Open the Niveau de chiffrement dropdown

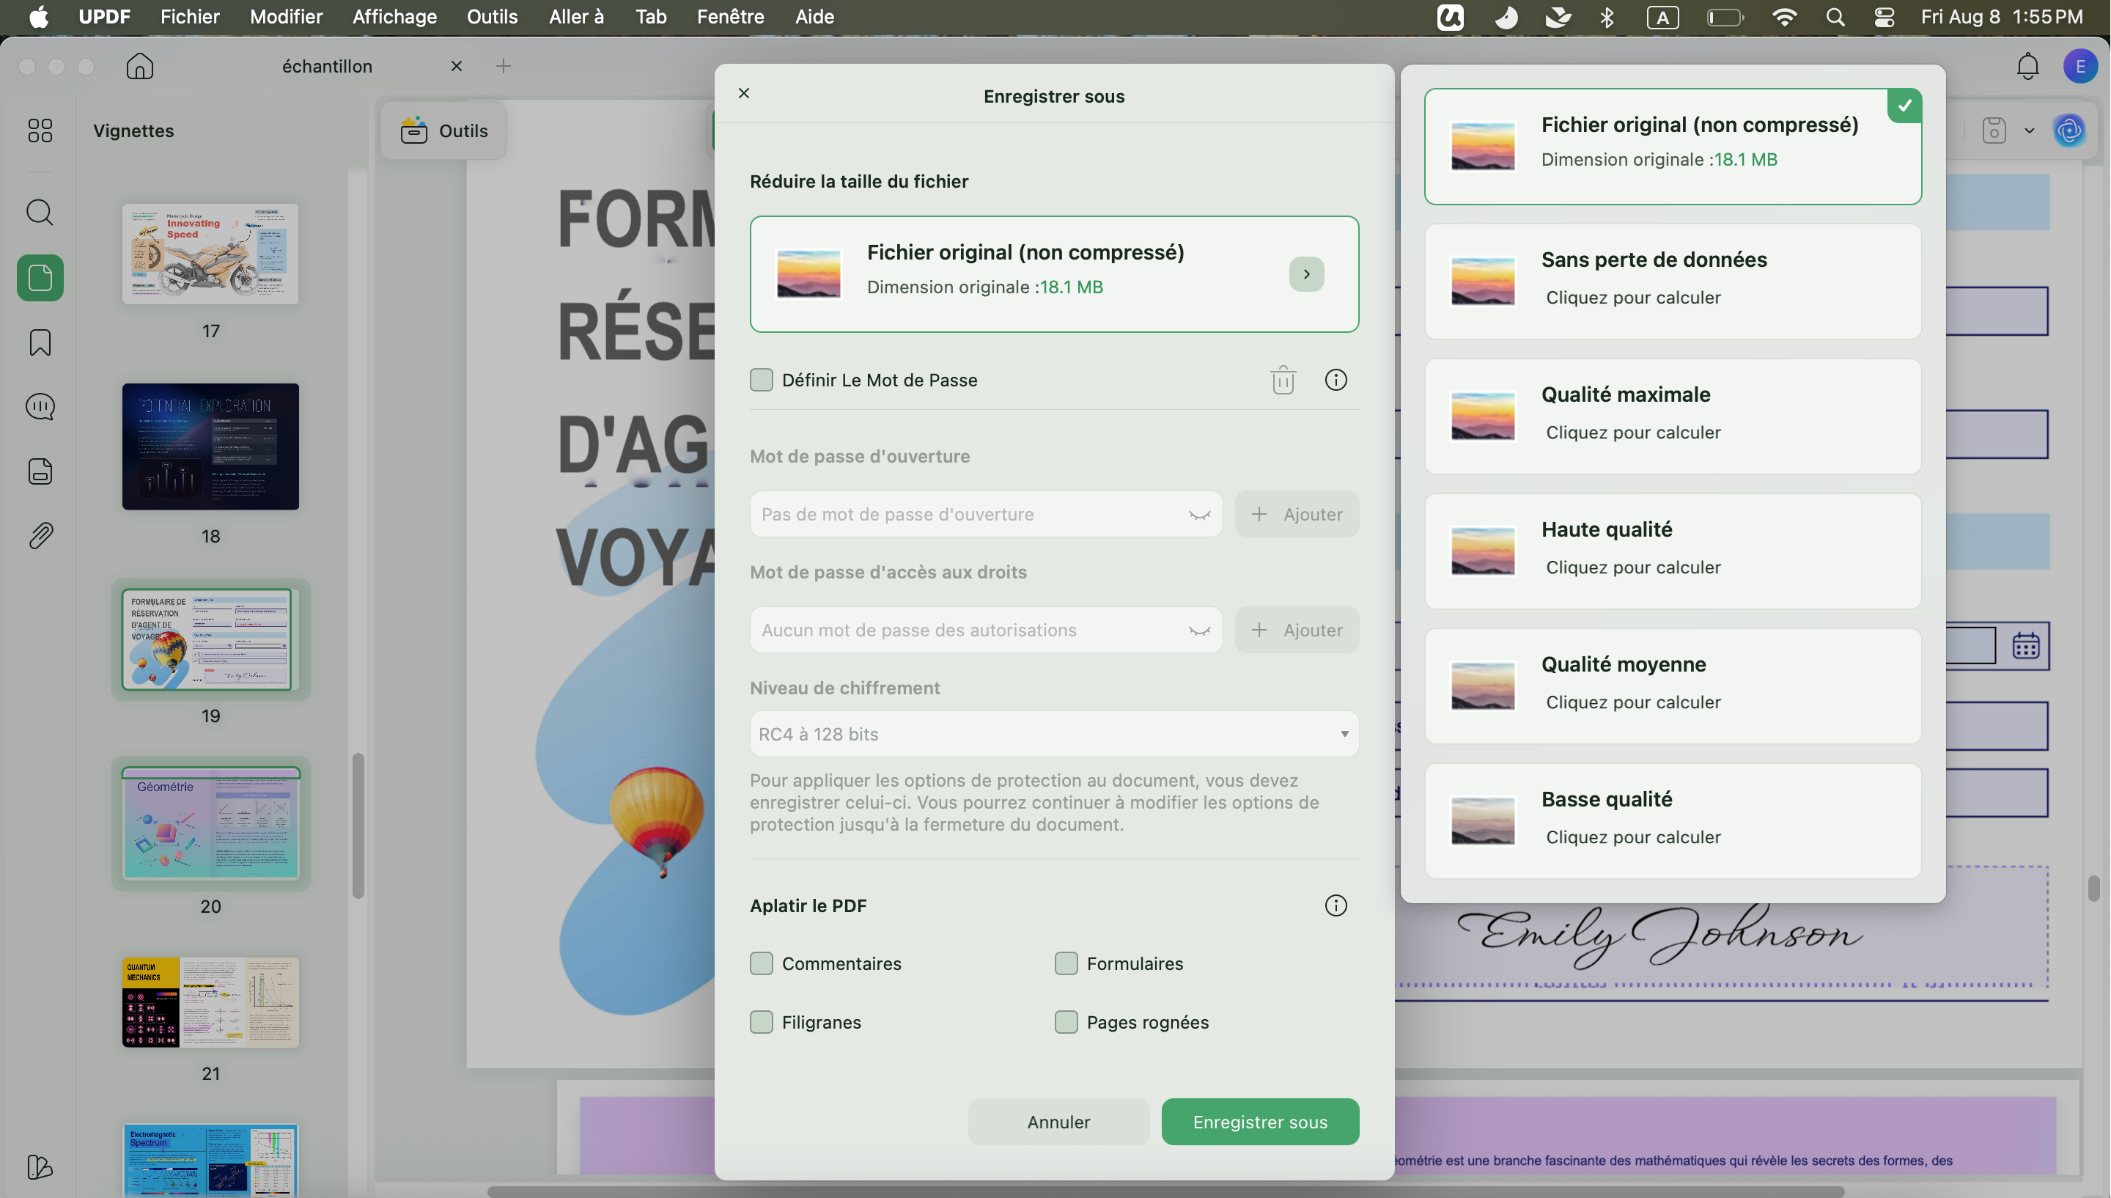(x=1053, y=734)
